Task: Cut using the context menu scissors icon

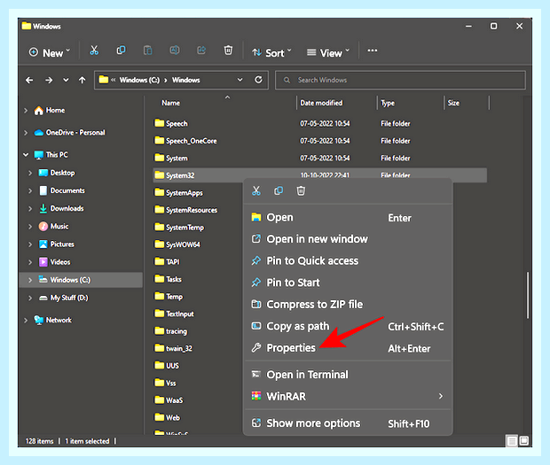Action: pyautogui.click(x=256, y=190)
